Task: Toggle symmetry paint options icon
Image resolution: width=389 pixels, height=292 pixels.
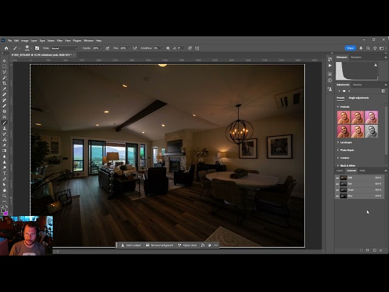Action: tap(197, 48)
